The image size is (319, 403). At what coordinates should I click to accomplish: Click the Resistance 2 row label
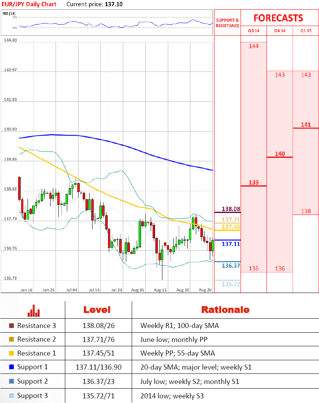click(x=37, y=339)
